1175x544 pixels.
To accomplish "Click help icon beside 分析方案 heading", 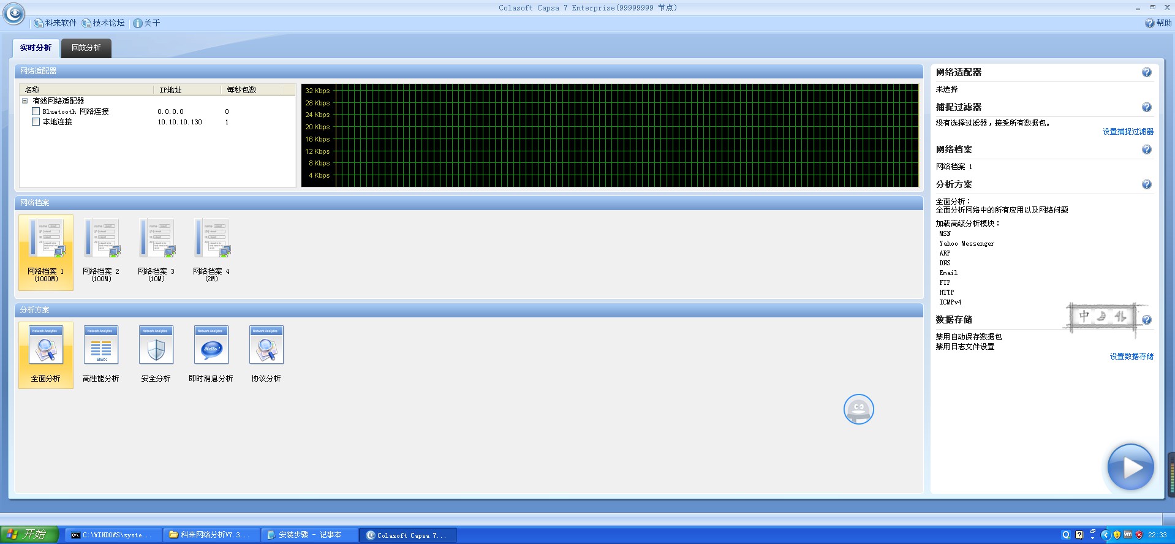I will (1147, 184).
